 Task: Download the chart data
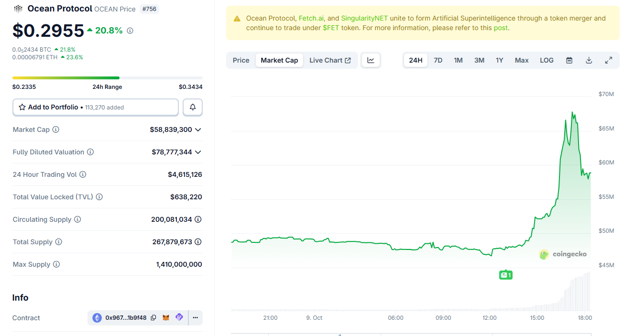[x=589, y=60]
